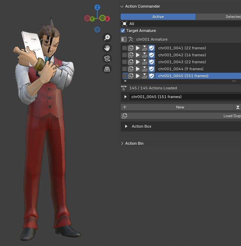The width and height of the screenshot is (241, 246).
Task: Toggle fake user shield for chr001_0041
Action: tap(152, 48)
